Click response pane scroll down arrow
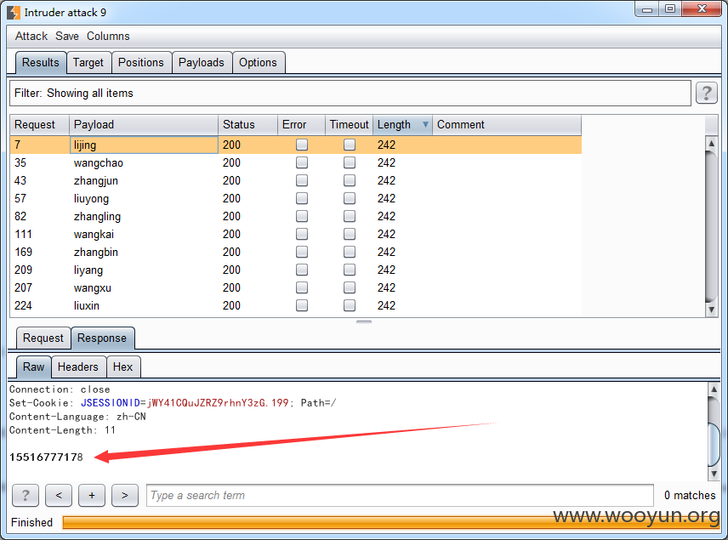728x540 pixels. [x=714, y=474]
